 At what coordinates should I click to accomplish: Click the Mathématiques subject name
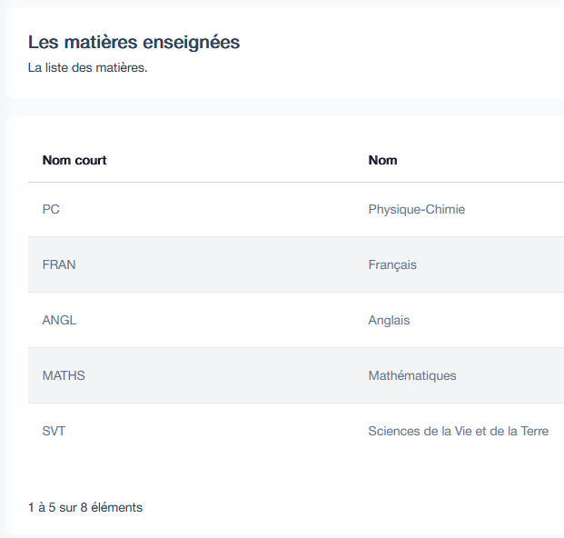tap(412, 375)
